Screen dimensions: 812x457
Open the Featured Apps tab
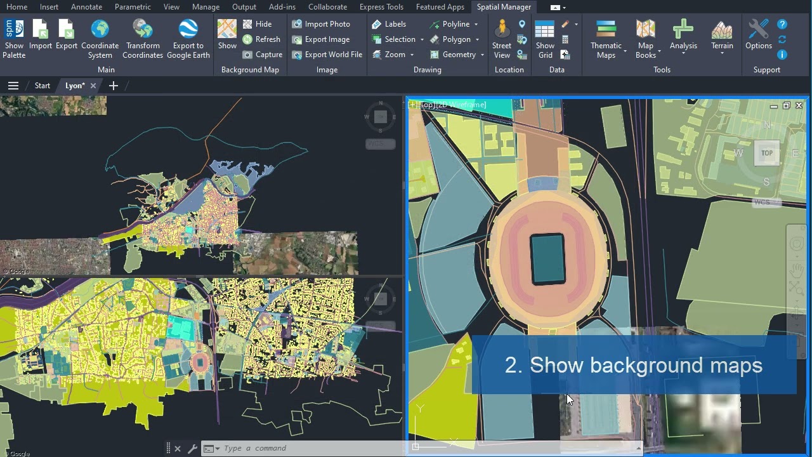point(440,7)
